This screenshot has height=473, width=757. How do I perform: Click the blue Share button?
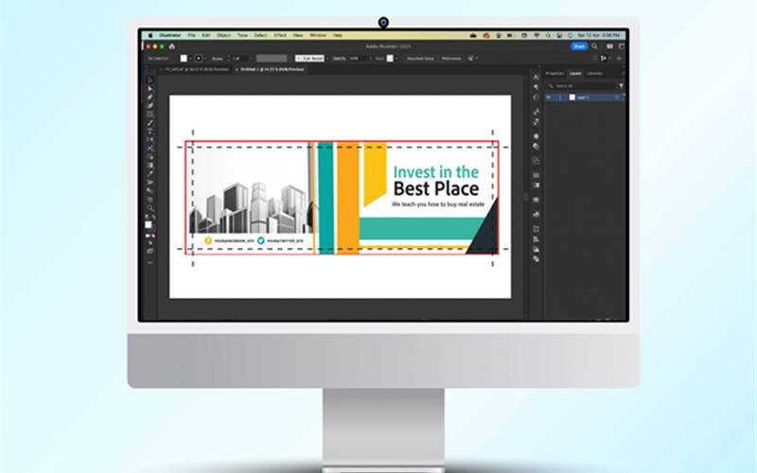(x=579, y=46)
